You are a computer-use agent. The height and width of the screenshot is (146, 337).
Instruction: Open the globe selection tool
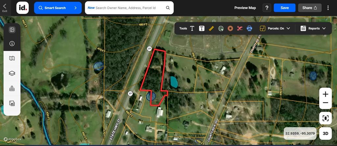point(221,28)
